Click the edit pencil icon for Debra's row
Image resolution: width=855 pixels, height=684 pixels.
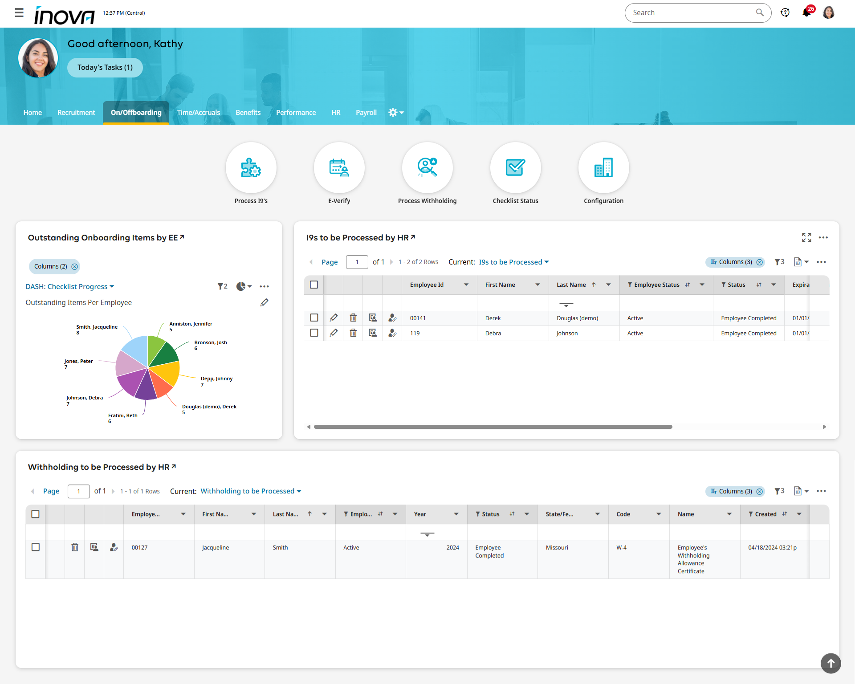pos(334,333)
